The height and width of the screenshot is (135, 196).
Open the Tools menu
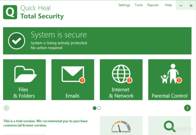click(139, 5)
